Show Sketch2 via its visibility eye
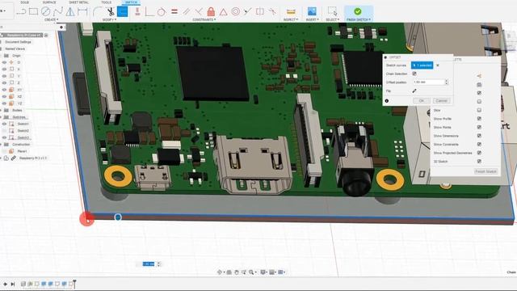This screenshot has width=517, height=291. [4, 131]
